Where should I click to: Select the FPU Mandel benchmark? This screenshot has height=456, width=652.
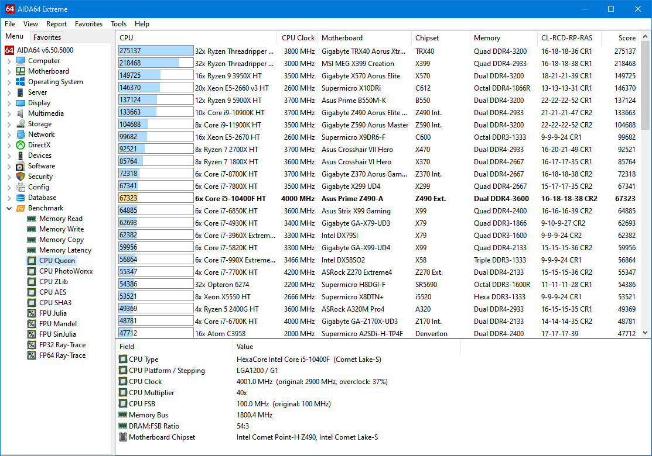click(58, 324)
